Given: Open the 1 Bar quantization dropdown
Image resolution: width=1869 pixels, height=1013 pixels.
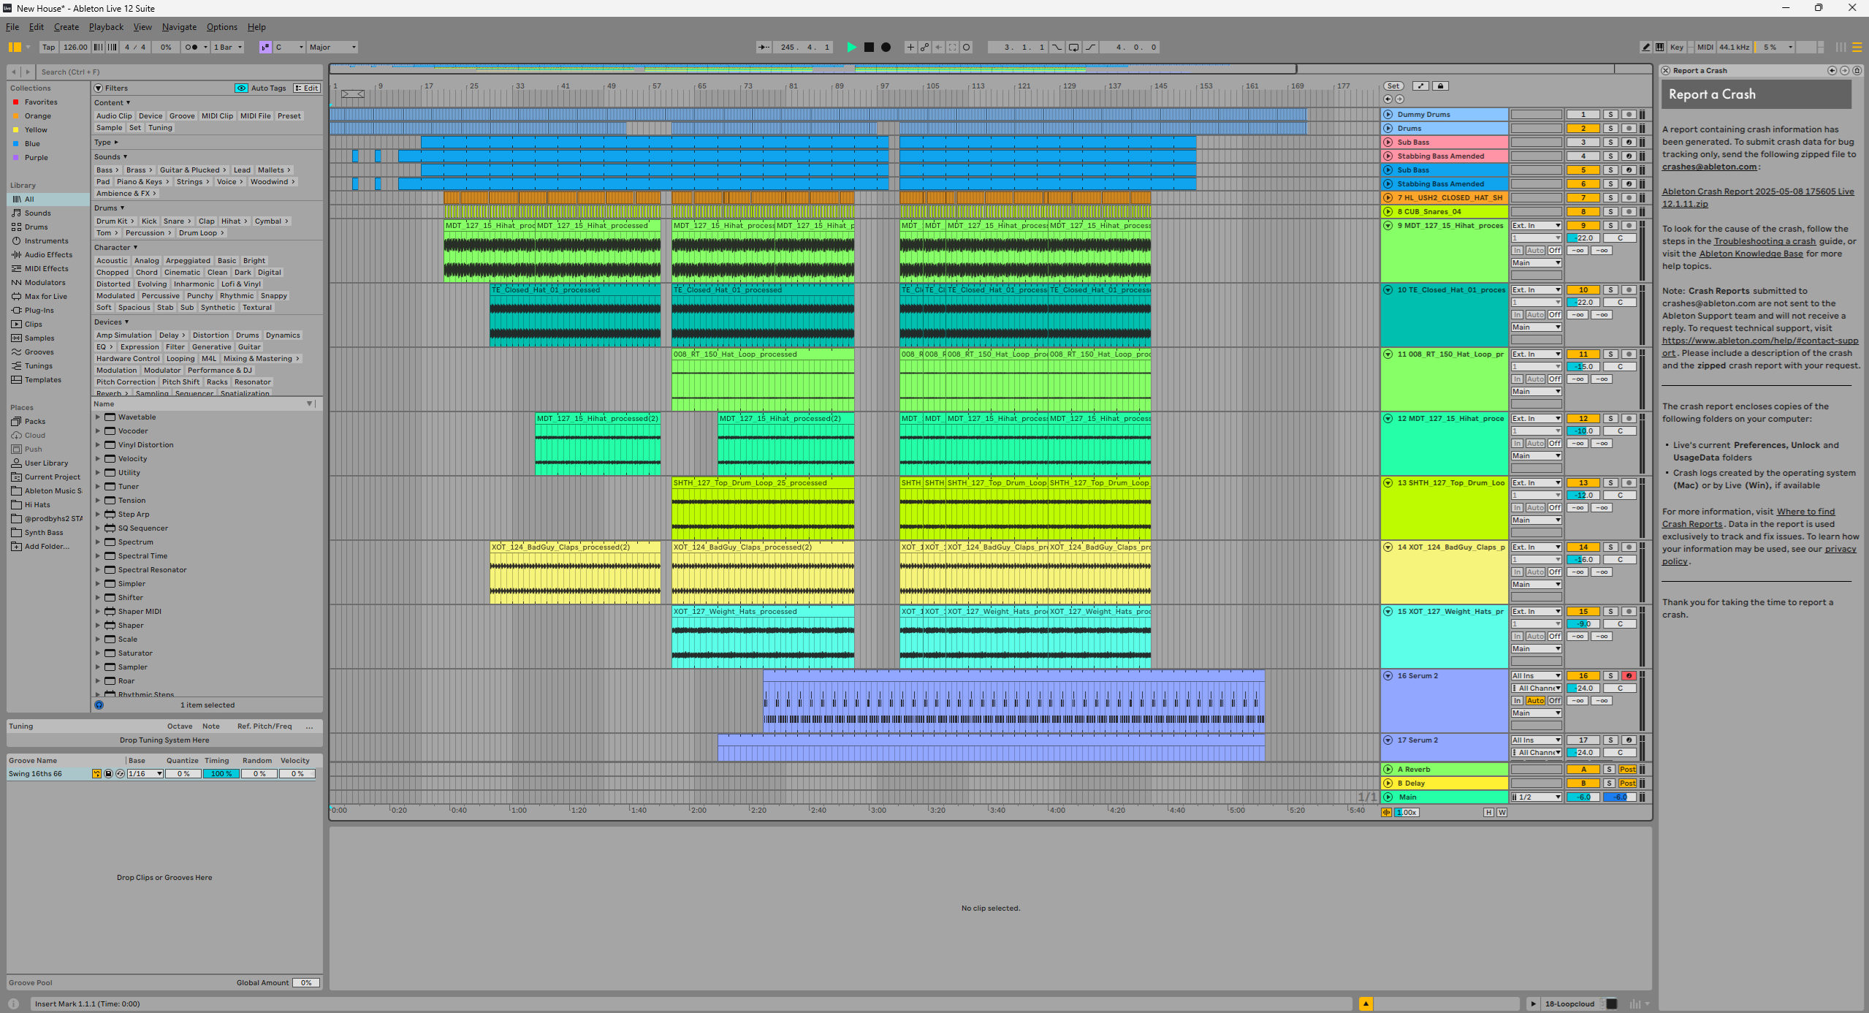Looking at the screenshot, I should click(x=228, y=48).
